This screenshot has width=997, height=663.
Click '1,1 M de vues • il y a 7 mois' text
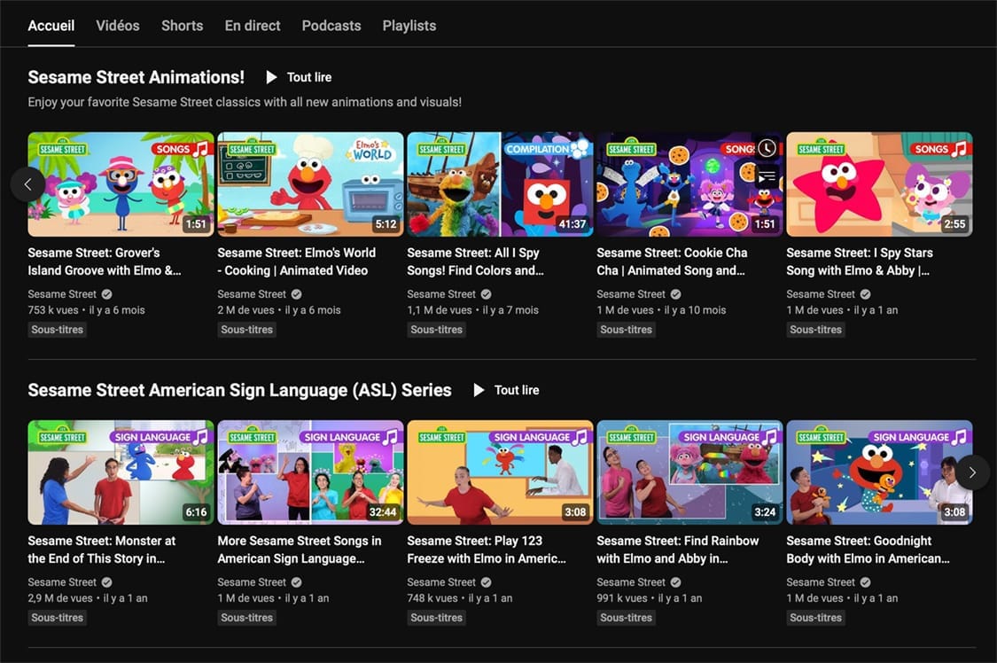472,310
